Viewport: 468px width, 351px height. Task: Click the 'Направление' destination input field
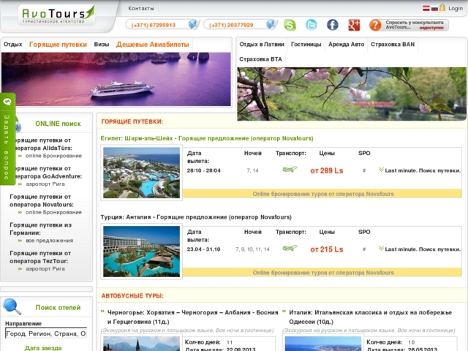point(45,333)
